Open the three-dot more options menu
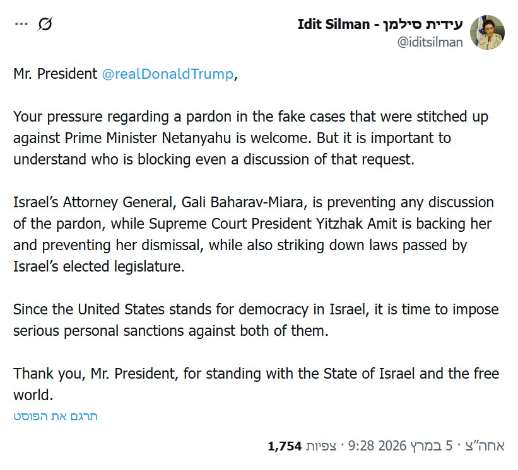The height and width of the screenshot is (470, 518). [x=21, y=24]
